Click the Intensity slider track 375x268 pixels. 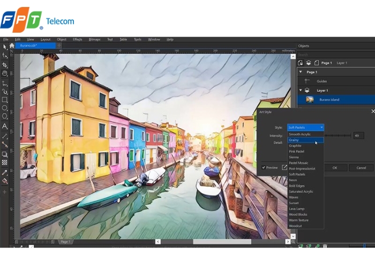[x=337, y=136]
